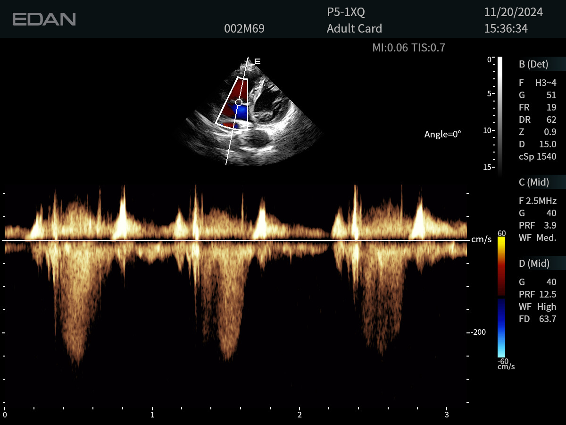Click the Angle=0° correction label

pos(442,134)
